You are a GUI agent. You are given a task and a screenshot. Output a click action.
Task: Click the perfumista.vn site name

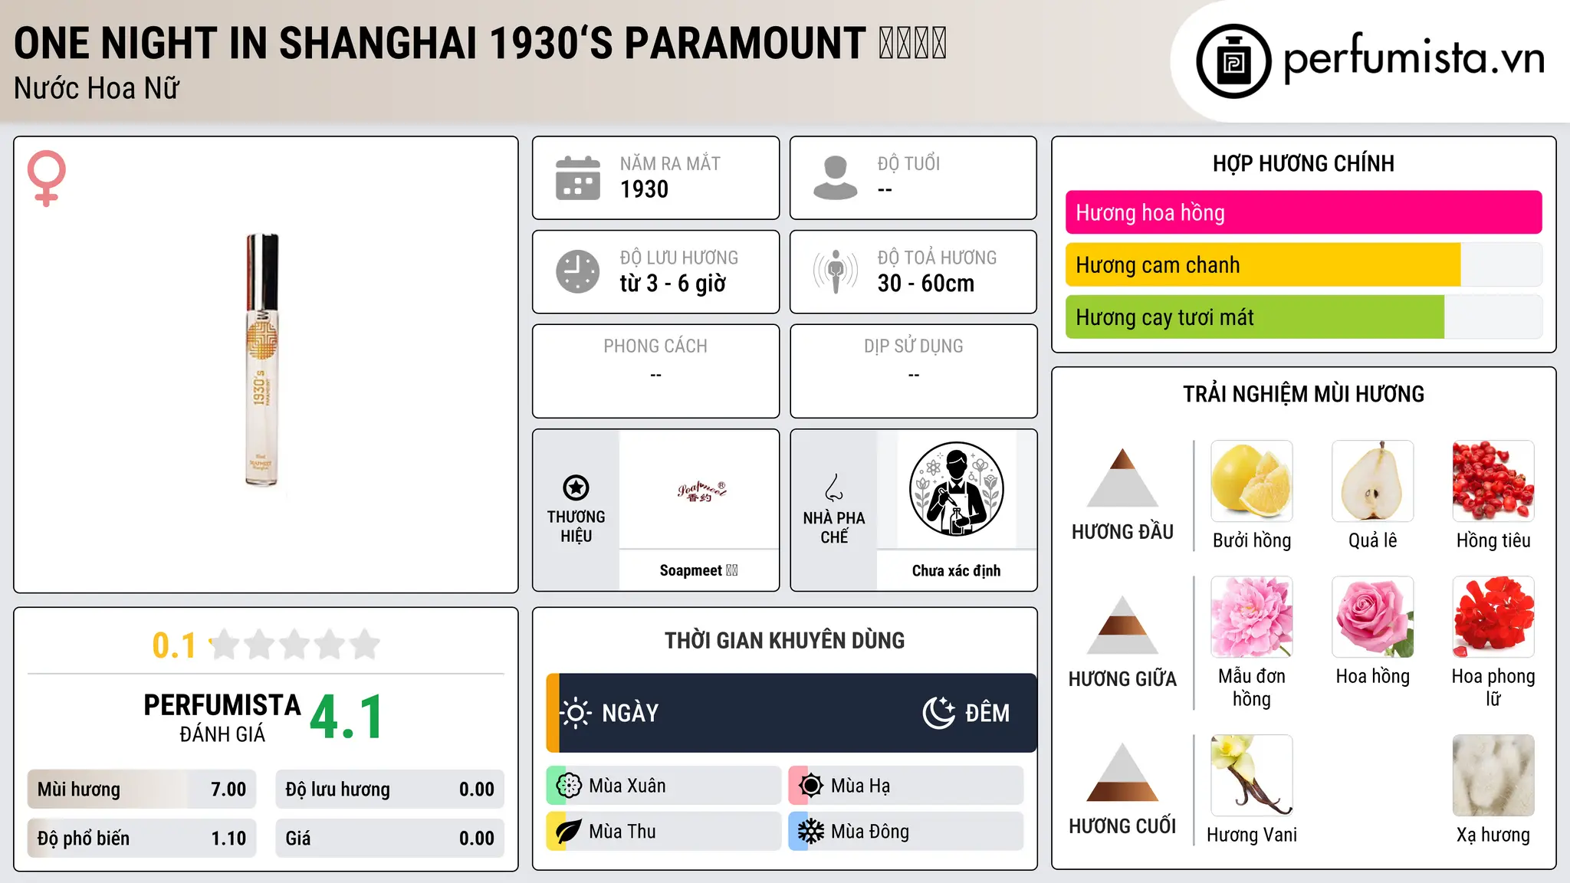coord(1414,58)
